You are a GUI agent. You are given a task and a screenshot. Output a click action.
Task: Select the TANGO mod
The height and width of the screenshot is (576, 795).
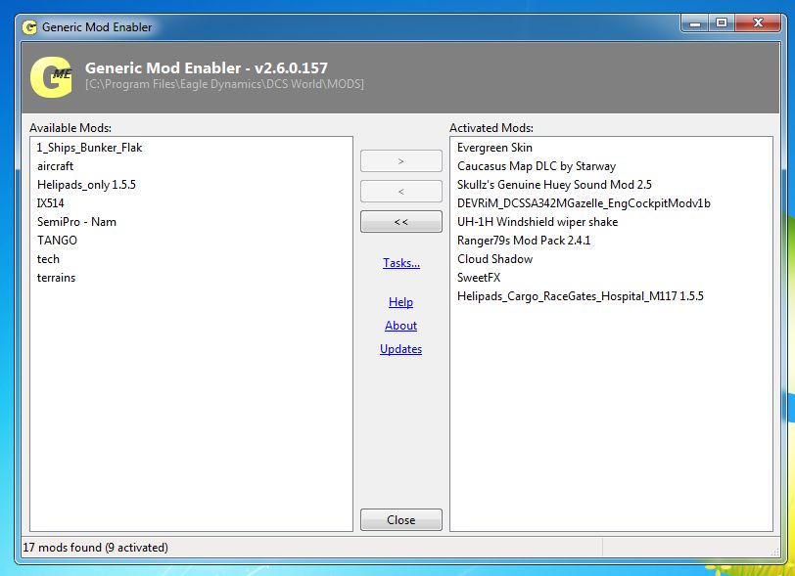(x=57, y=241)
